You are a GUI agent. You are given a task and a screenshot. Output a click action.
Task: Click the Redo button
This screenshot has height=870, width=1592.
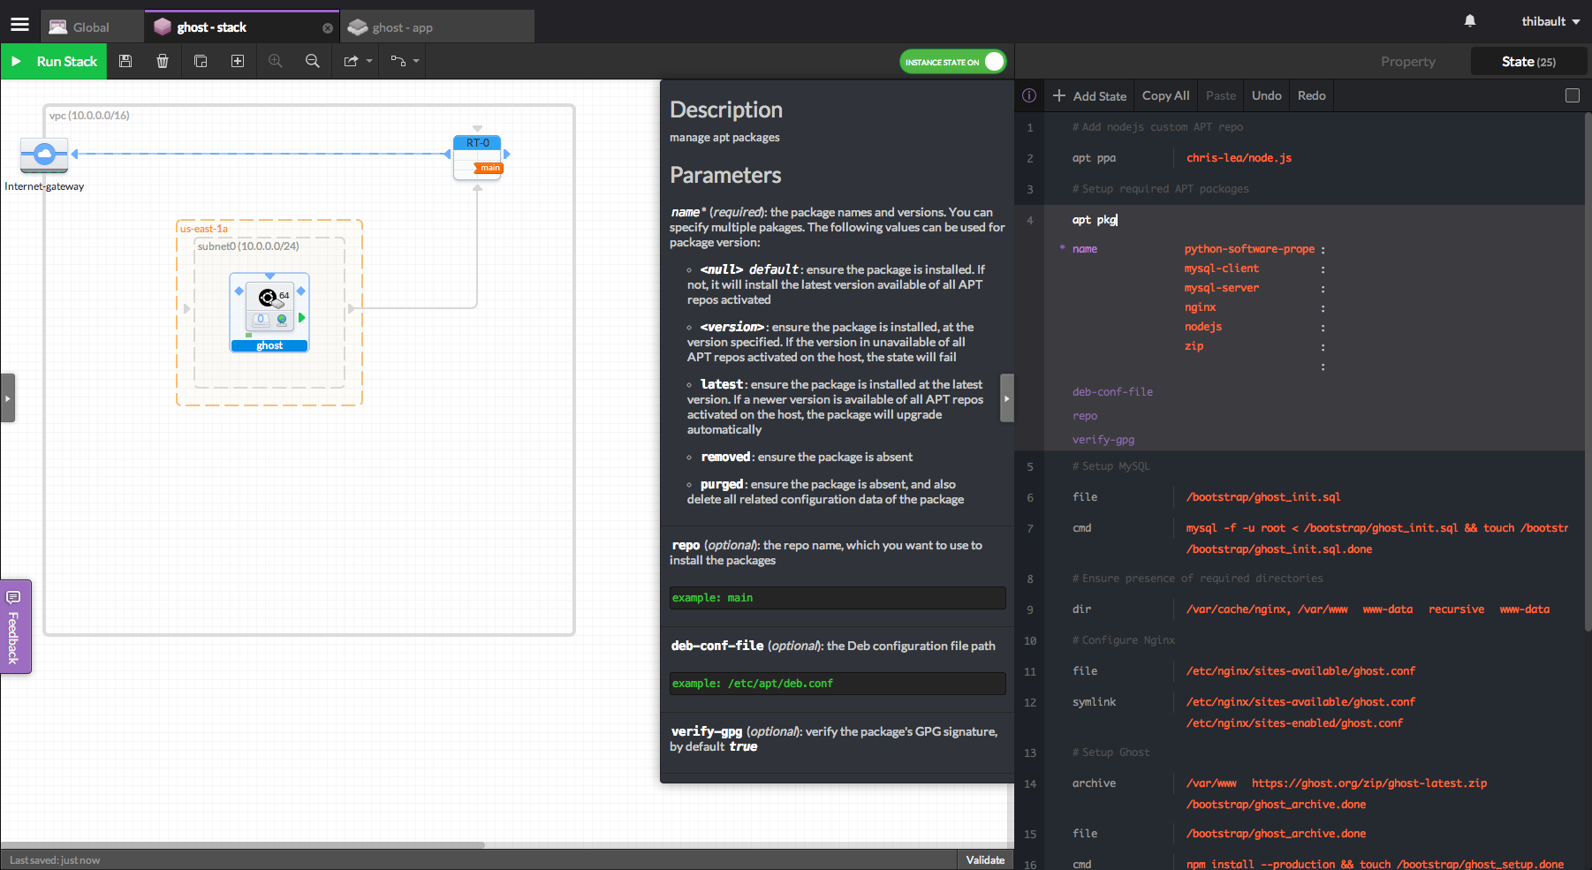tap(1312, 95)
